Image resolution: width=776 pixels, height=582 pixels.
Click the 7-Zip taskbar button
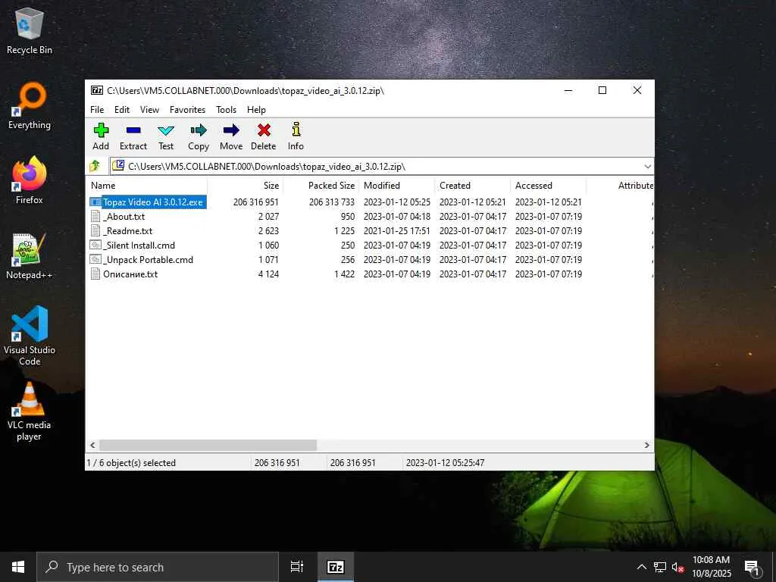[336, 567]
